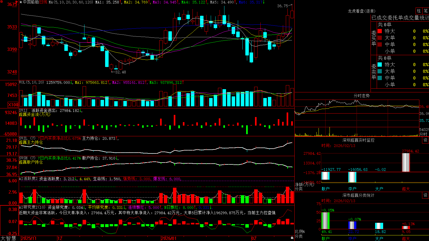This screenshot has width=429, height=241.
Task: Click the 中户 bar showing -16056.63
Action: click(x=352, y=177)
